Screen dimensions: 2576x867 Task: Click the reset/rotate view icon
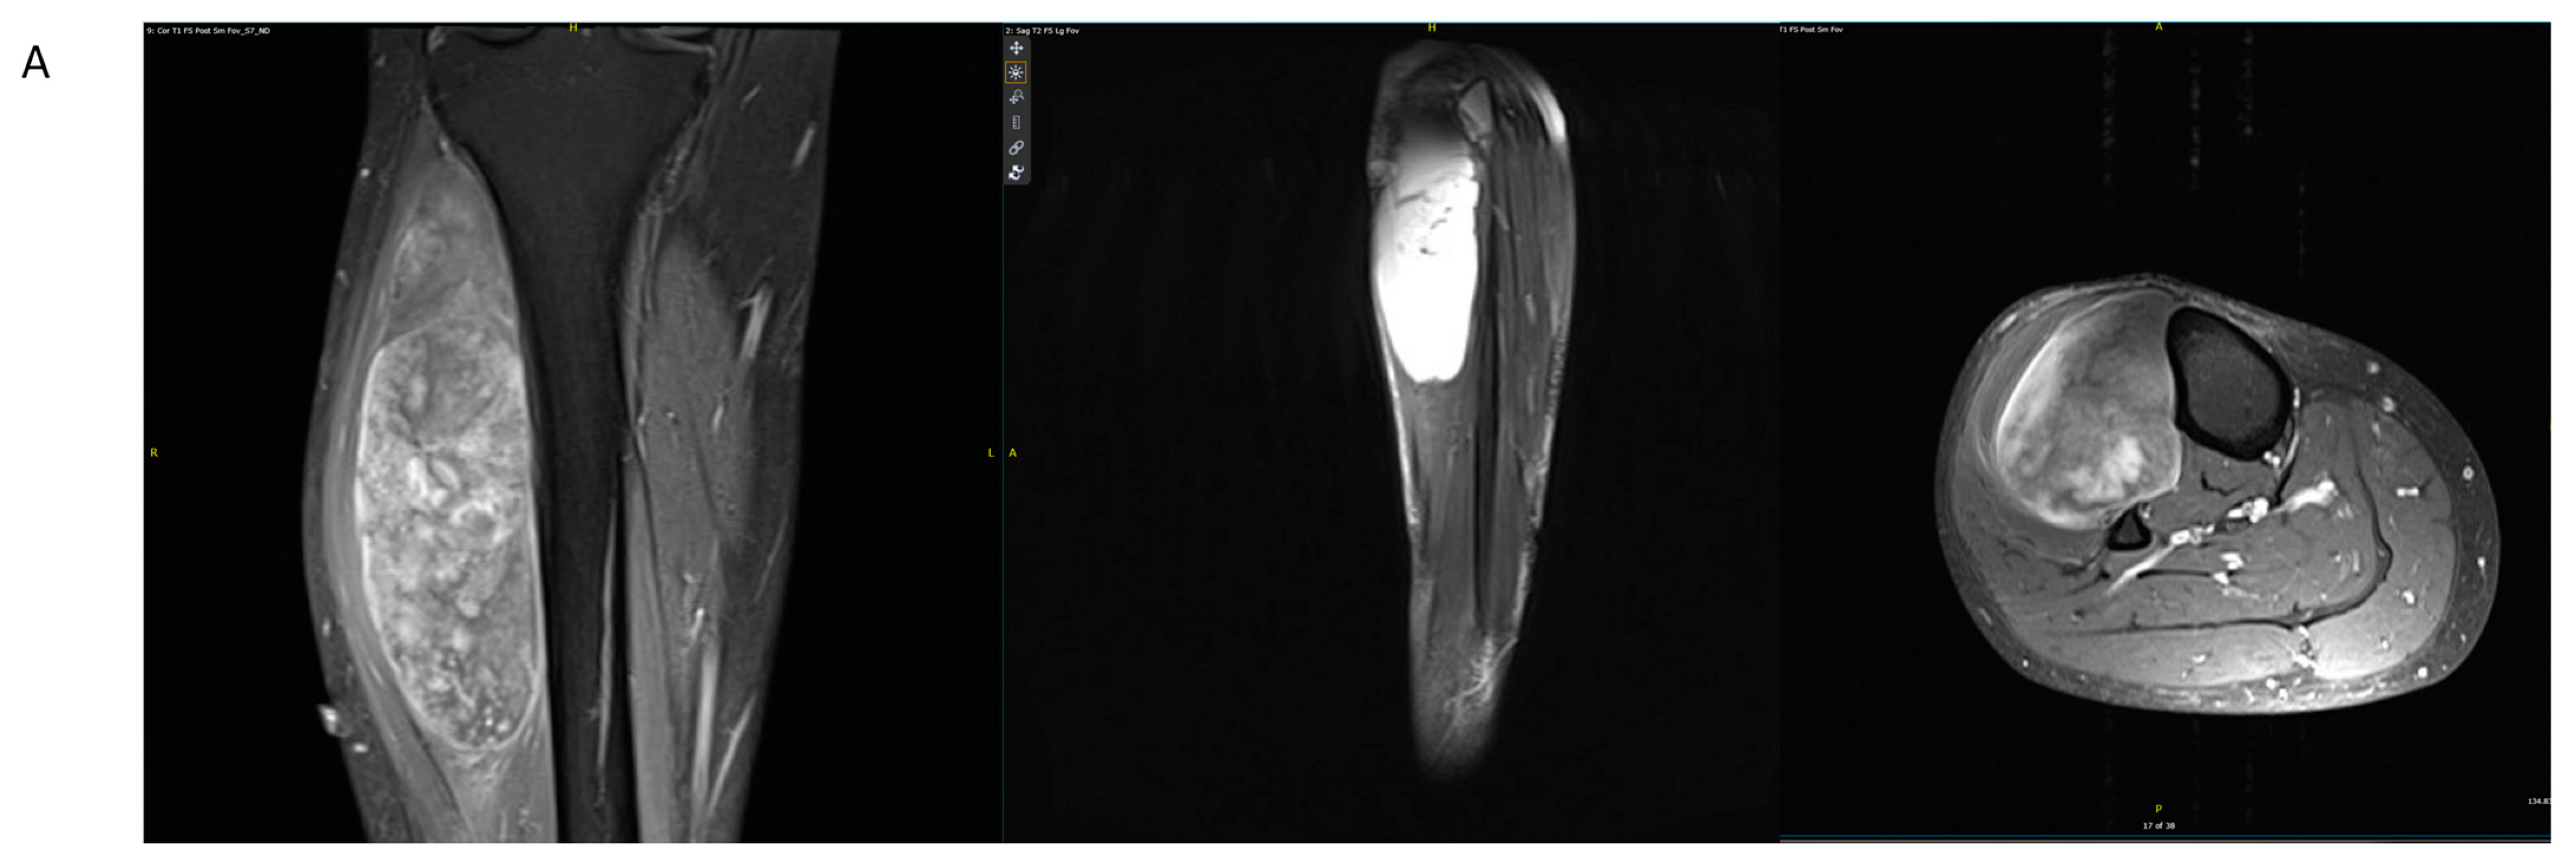(1016, 172)
